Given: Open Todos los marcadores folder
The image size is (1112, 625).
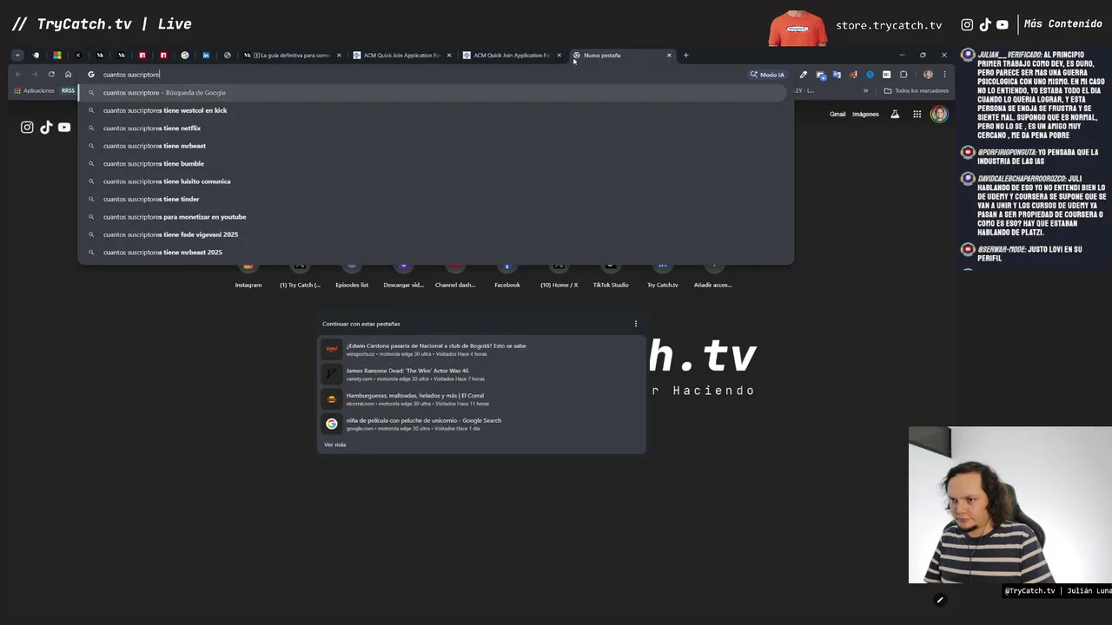Looking at the screenshot, I should pos(916,90).
